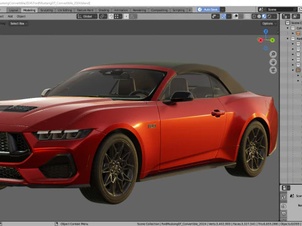Click the blue Z axis gizmo

tap(266, 31)
